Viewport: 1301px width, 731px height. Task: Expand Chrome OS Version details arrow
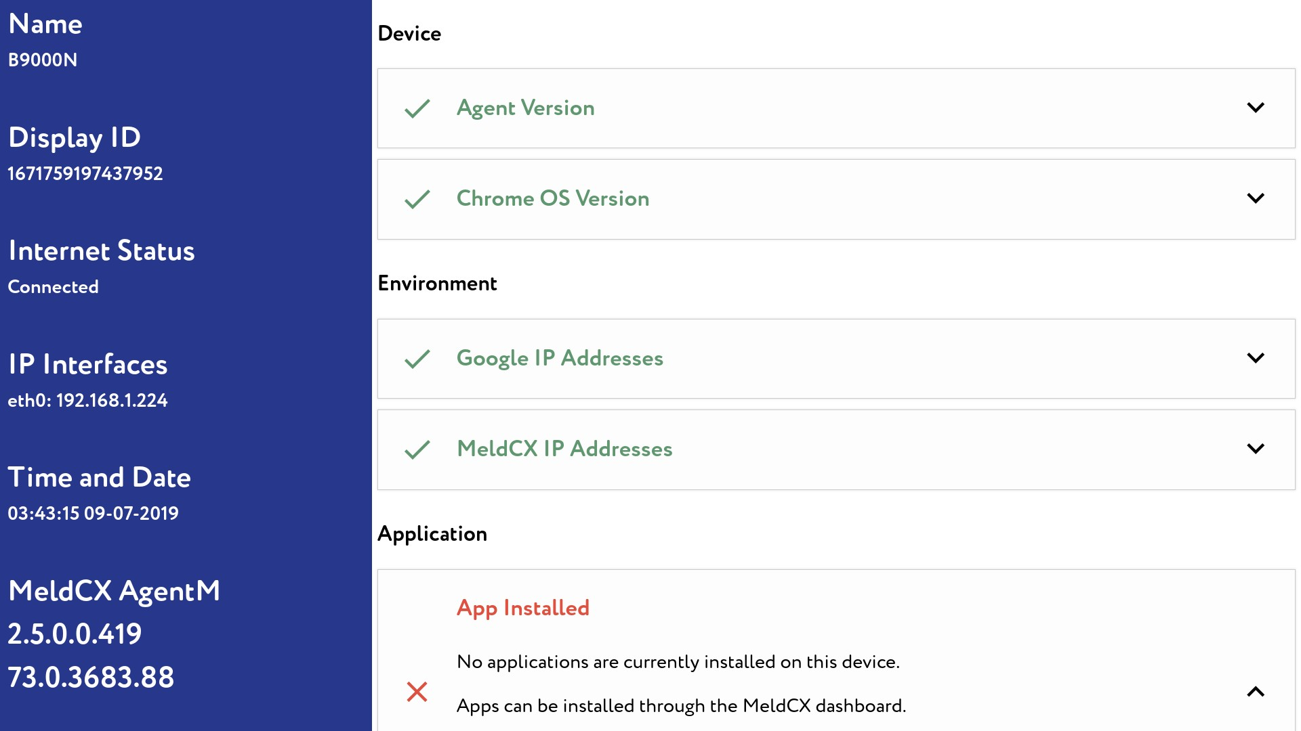click(1256, 198)
